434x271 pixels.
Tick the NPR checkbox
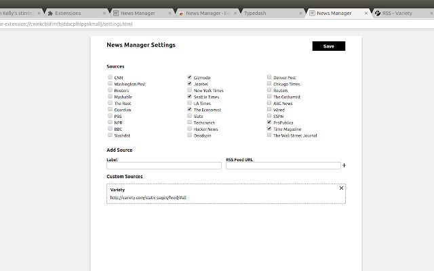[x=110, y=122]
